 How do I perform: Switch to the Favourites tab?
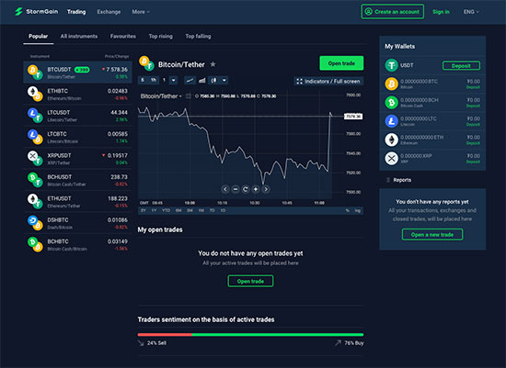pyautogui.click(x=123, y=36)
